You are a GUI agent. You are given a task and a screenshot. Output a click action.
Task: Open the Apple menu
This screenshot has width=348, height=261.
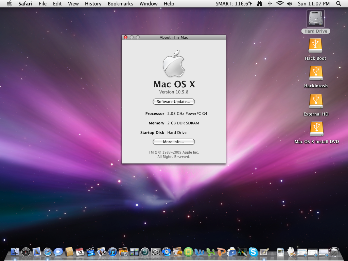[x=9, y=3]
